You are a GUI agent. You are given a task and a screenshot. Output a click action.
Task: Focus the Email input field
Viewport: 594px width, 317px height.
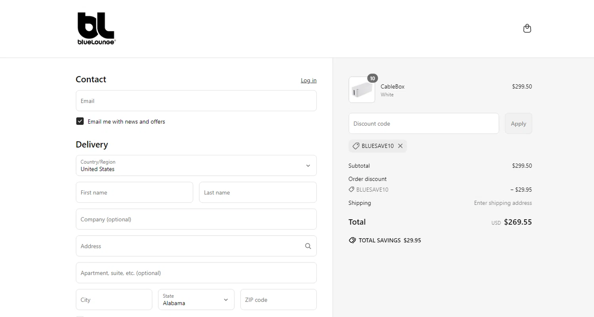[x=196, y=101]
